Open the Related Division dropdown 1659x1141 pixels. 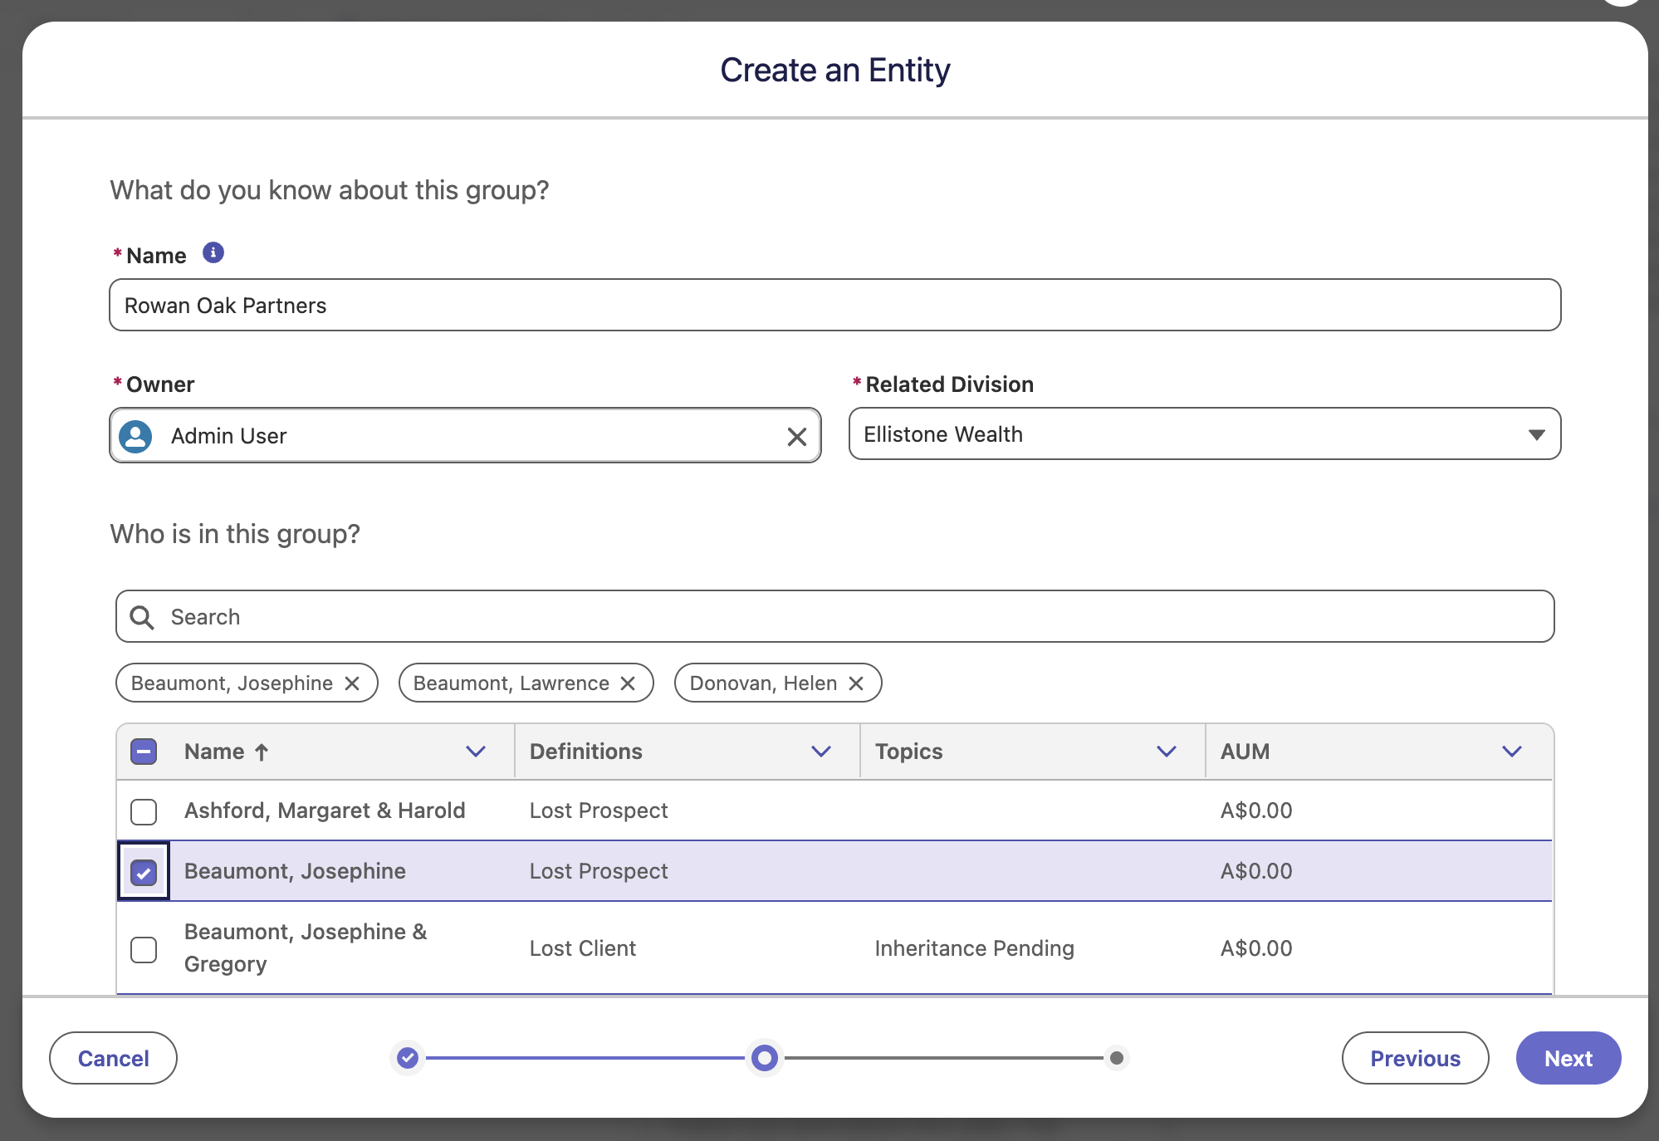point(1205,433)
